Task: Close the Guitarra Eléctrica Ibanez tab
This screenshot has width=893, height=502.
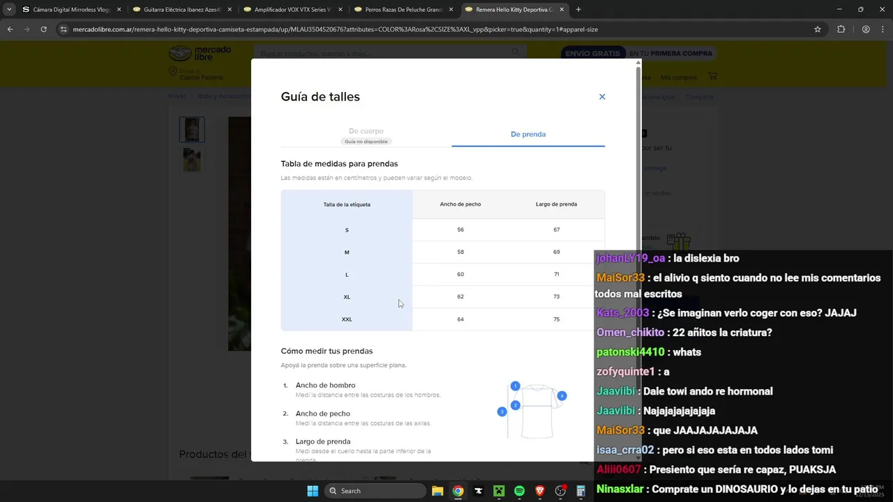Action: (x=230, y=10)
